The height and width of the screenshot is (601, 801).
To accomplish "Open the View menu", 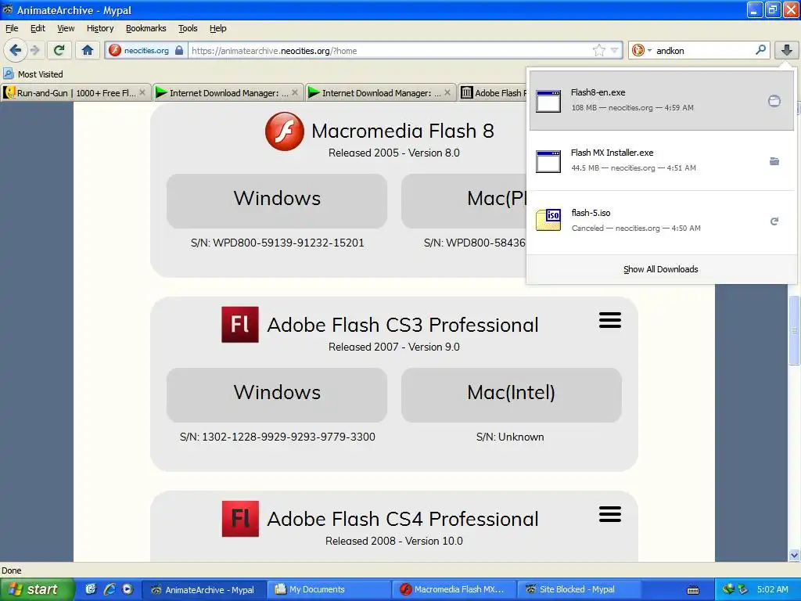I will pyautogui.click(x=66, y=29).
